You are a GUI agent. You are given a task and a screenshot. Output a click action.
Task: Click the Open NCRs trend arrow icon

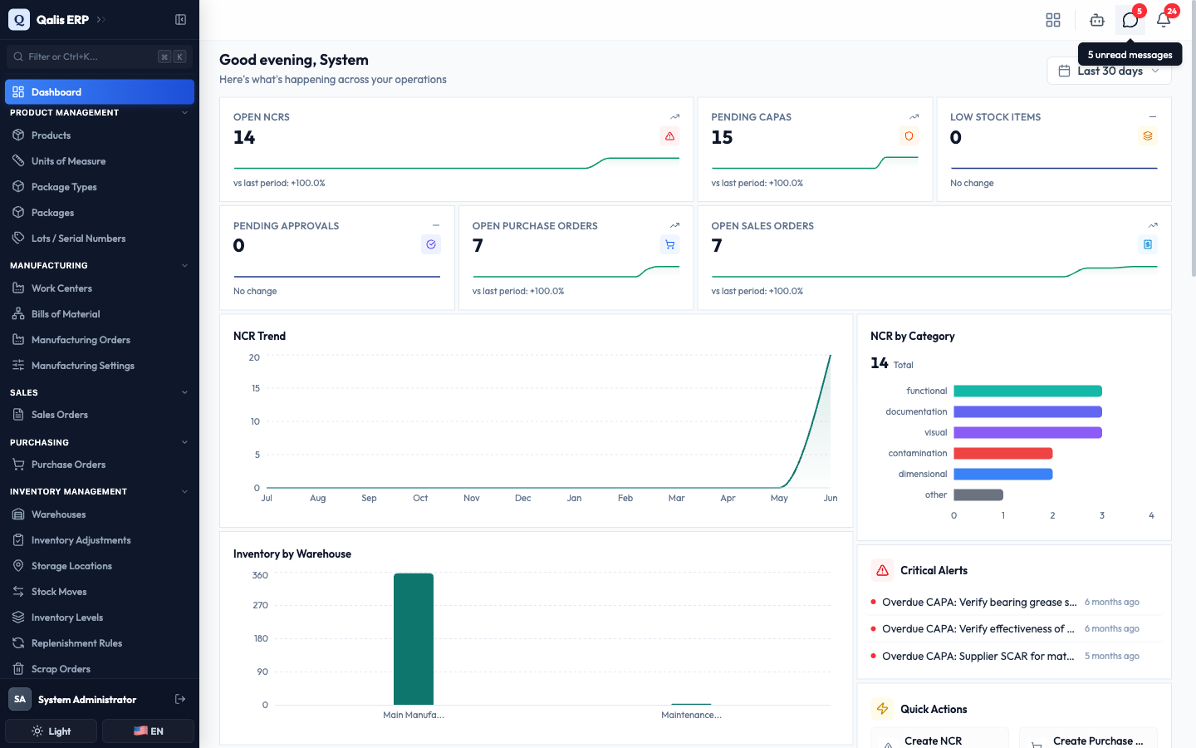pyautogui.click(x=674, y=117)
